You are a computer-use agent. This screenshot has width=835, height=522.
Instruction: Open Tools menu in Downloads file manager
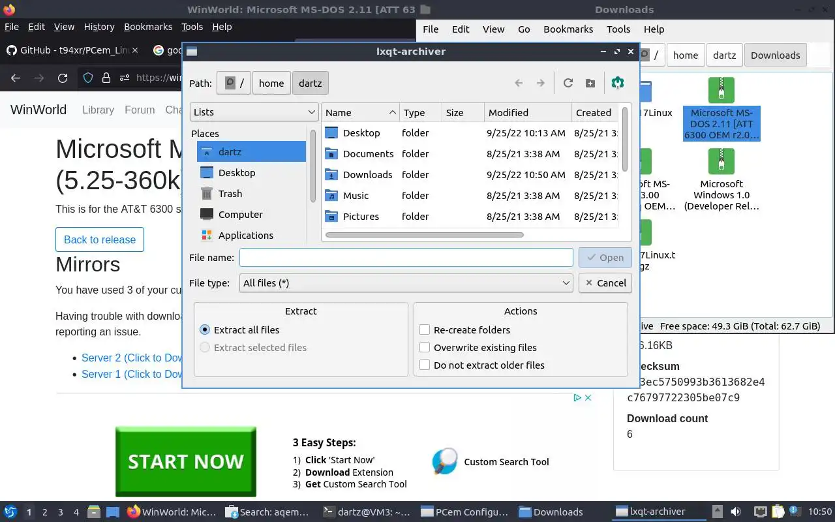point(618,29)
